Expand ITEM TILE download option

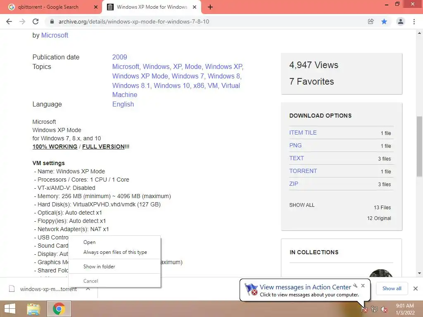coord(303,132)
